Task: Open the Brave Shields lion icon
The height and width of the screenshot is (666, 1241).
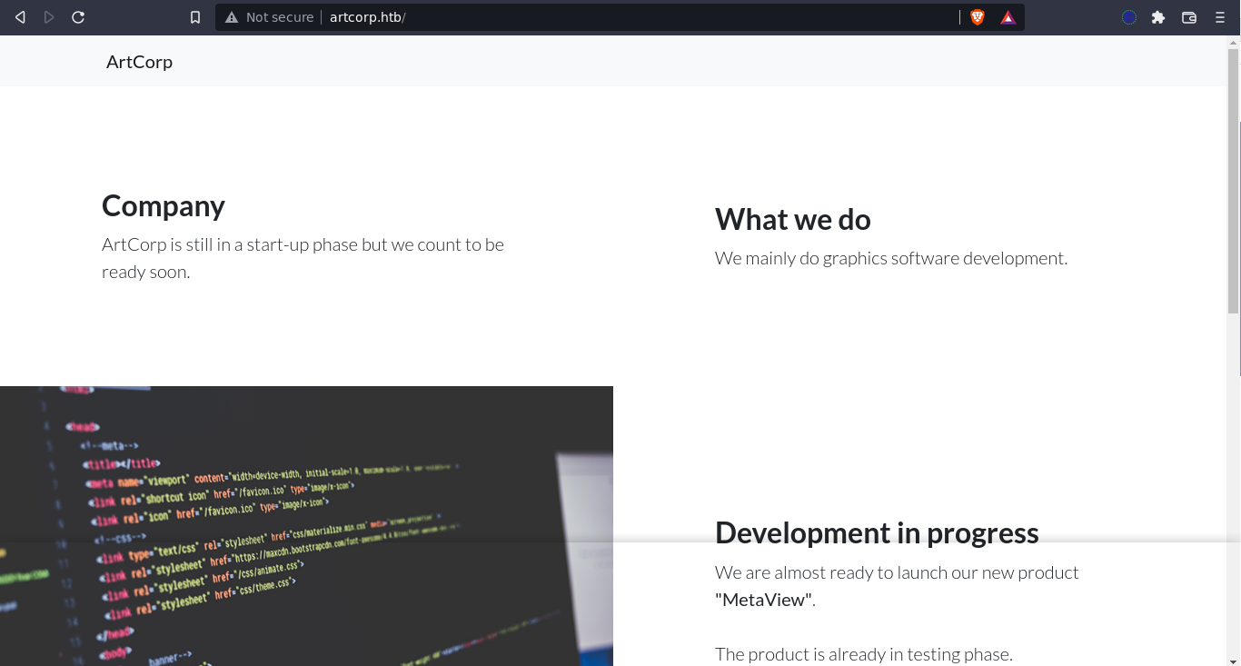Action: [x=978, y=17]
